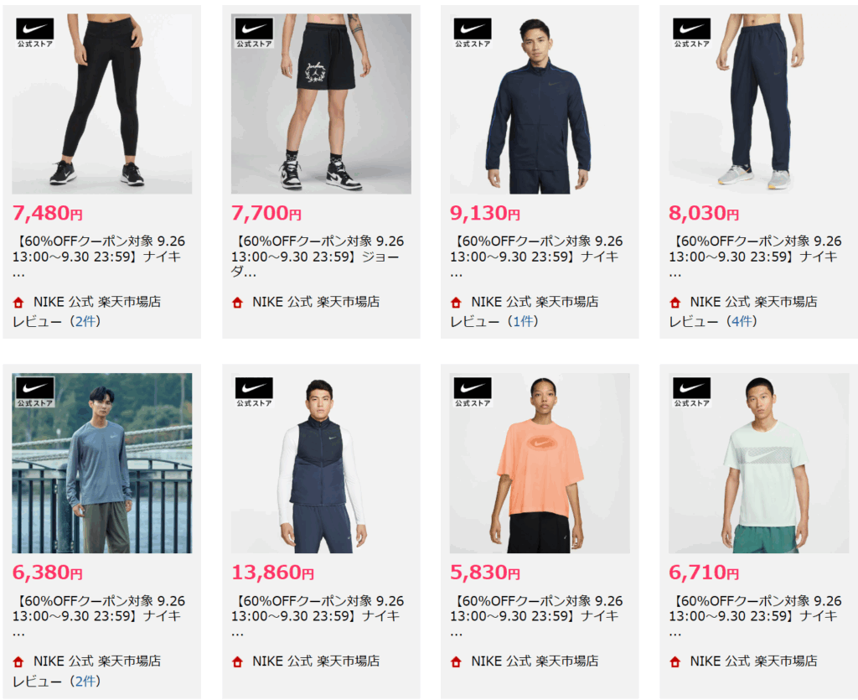The width and height of the screenshot is (858, 700).
Task: Click the Nike badge on the mint green t-shirt
Action: (x=691, y=392)
